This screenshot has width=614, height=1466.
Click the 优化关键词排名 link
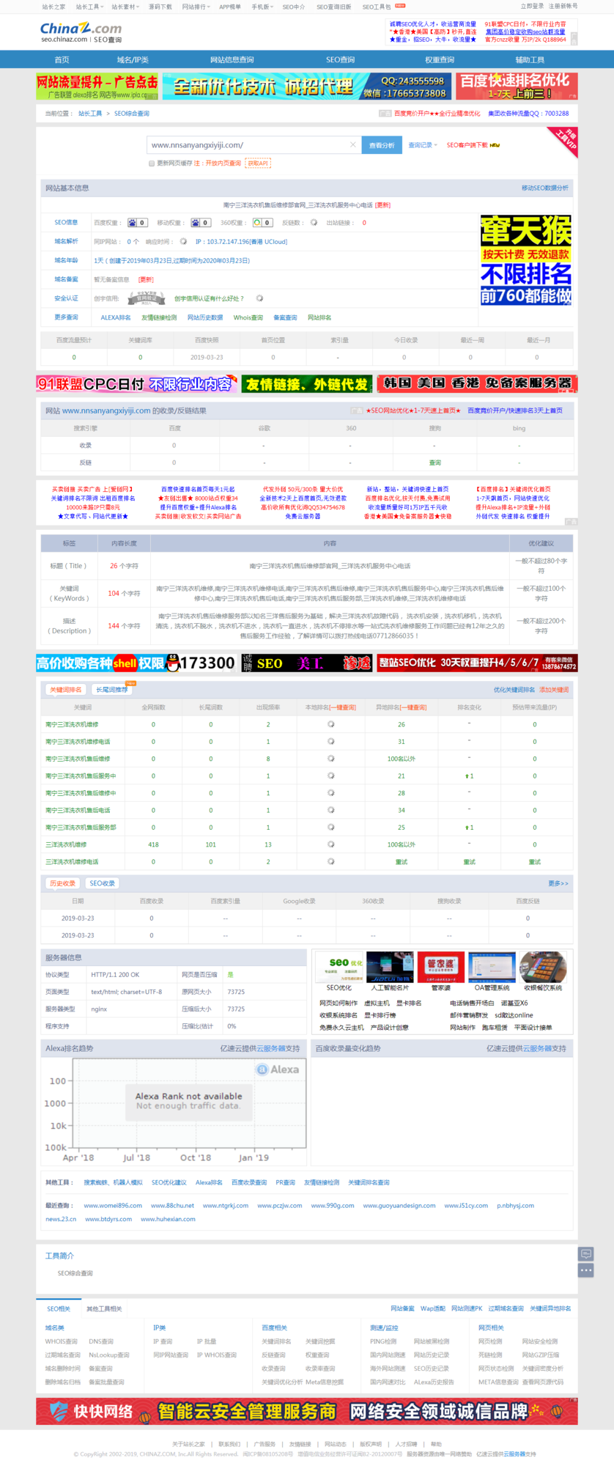pyautogui.click(x=514, y=690)
